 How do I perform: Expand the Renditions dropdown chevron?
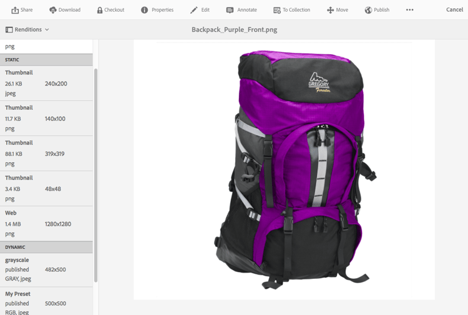47,29
